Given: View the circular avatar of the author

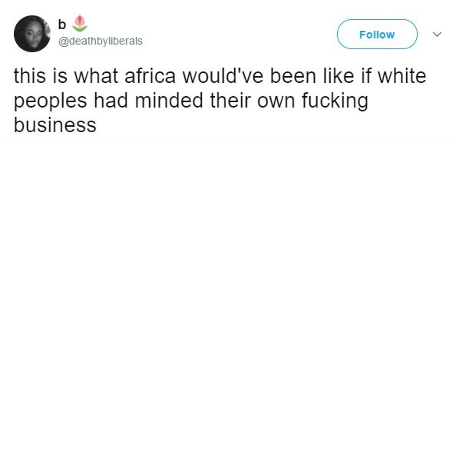Looking at the screenshot, I should (32, 34).
